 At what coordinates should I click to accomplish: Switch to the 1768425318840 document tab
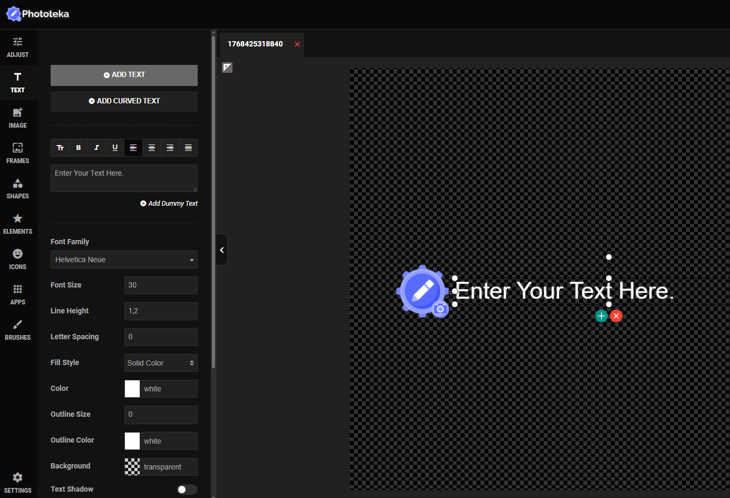256,44
